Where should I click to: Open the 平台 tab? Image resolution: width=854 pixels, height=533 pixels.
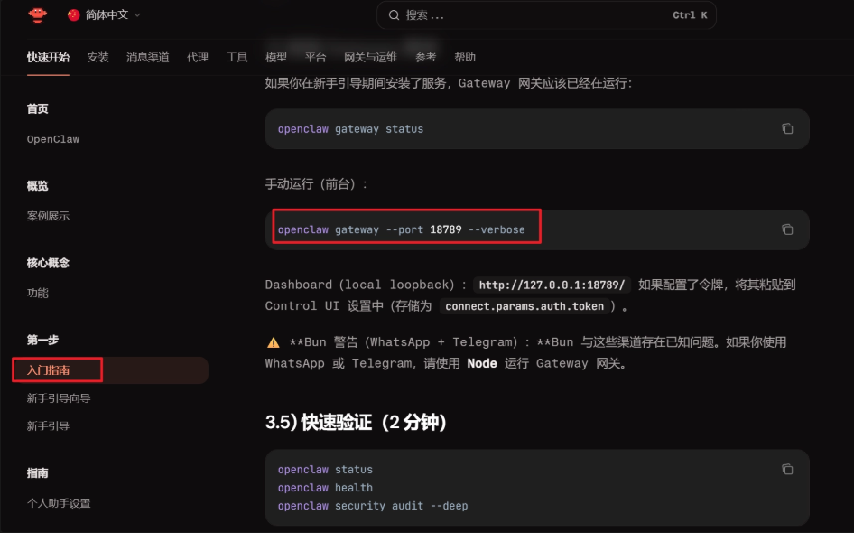(x=315, y=57)
